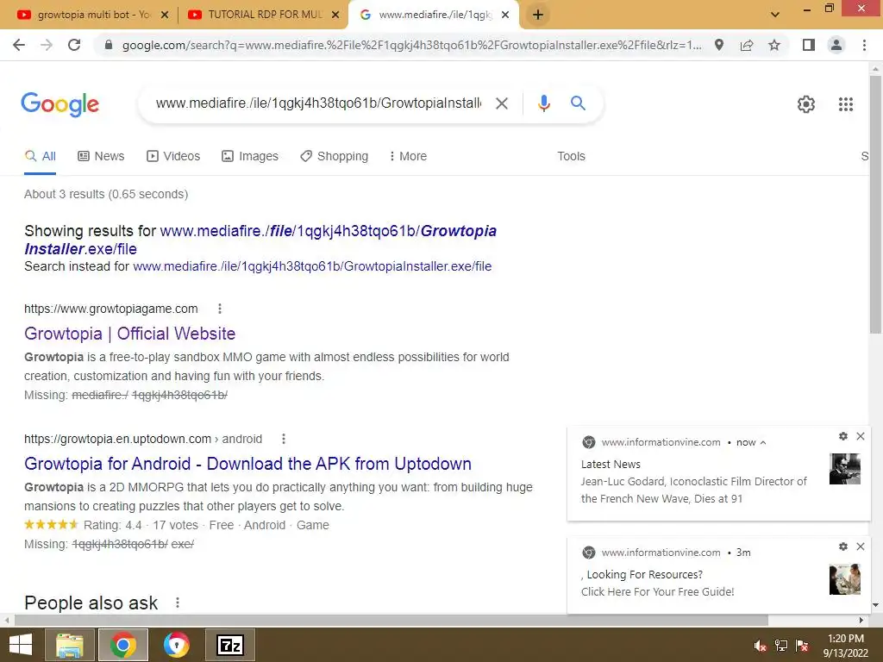Viewport: 883px width, 662px height.
Task: Open a new browser tab
Action: click(x=538, y=15)
